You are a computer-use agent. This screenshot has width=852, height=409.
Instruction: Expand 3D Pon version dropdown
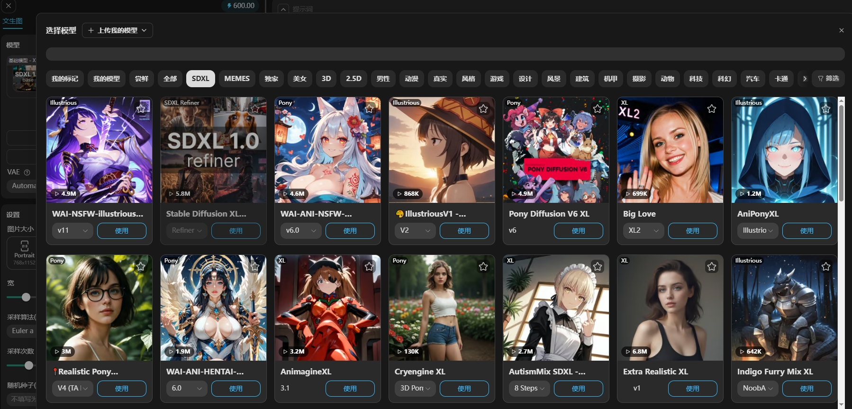click(x=415, y=388)
